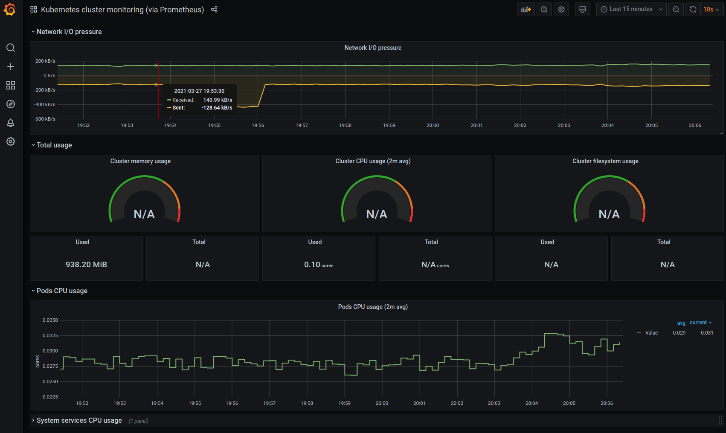Image resolution: width=726 pixels, height=433 pixels.
Task: Click the Value legend color line
Action: pos(639,333)
